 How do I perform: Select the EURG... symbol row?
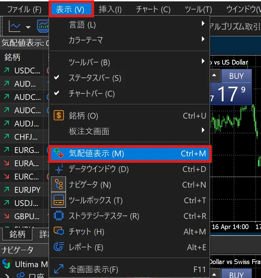(x=24, y=150)
